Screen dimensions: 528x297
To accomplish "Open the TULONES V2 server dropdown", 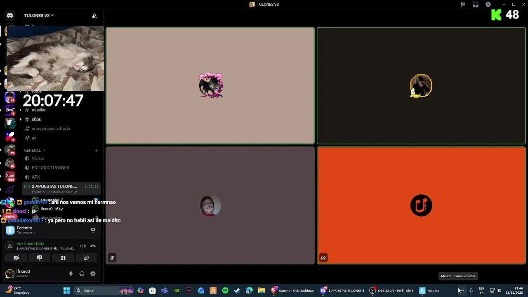I will pyautogui.click(x=38, y=15).
